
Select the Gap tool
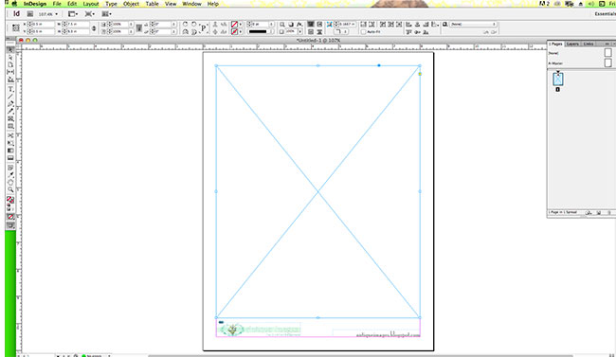10,72
